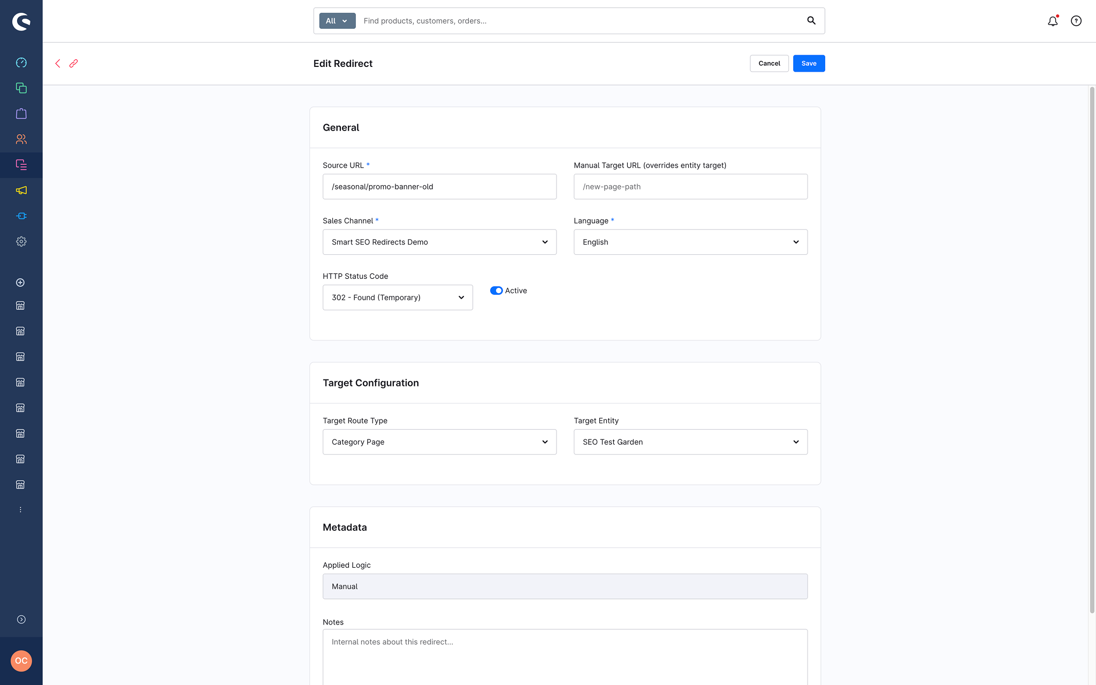Click the Cancel button

pos(769,63)
